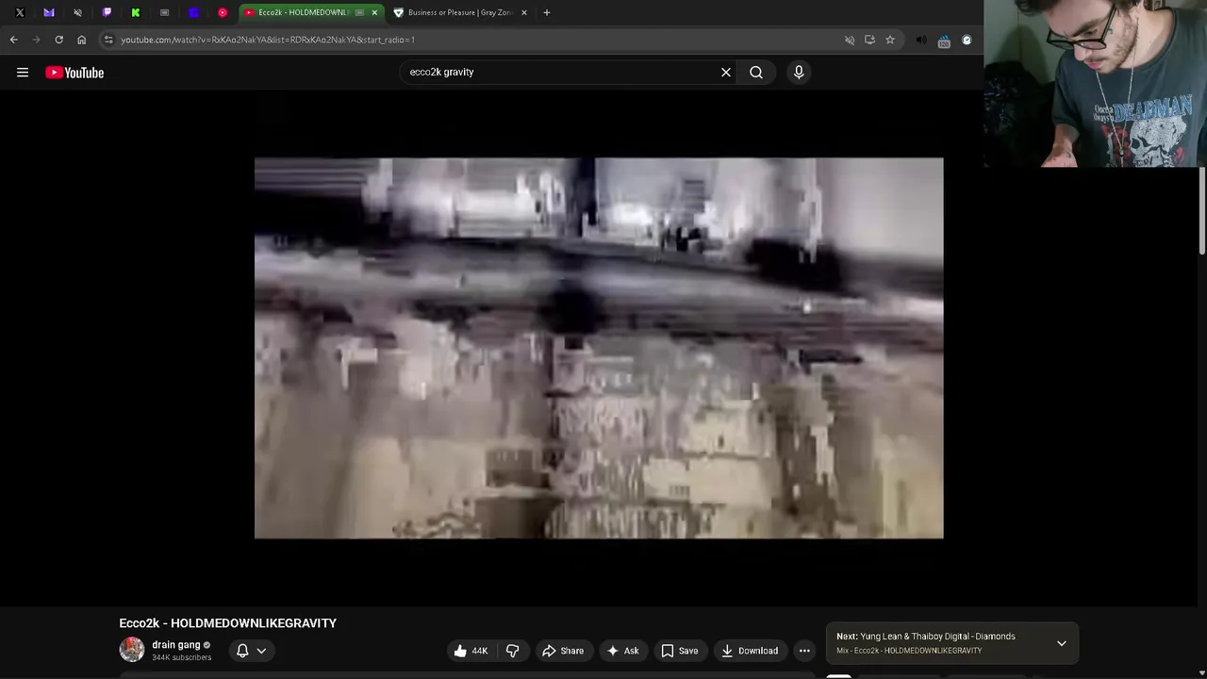Click the install app icon in address bar

869,40
